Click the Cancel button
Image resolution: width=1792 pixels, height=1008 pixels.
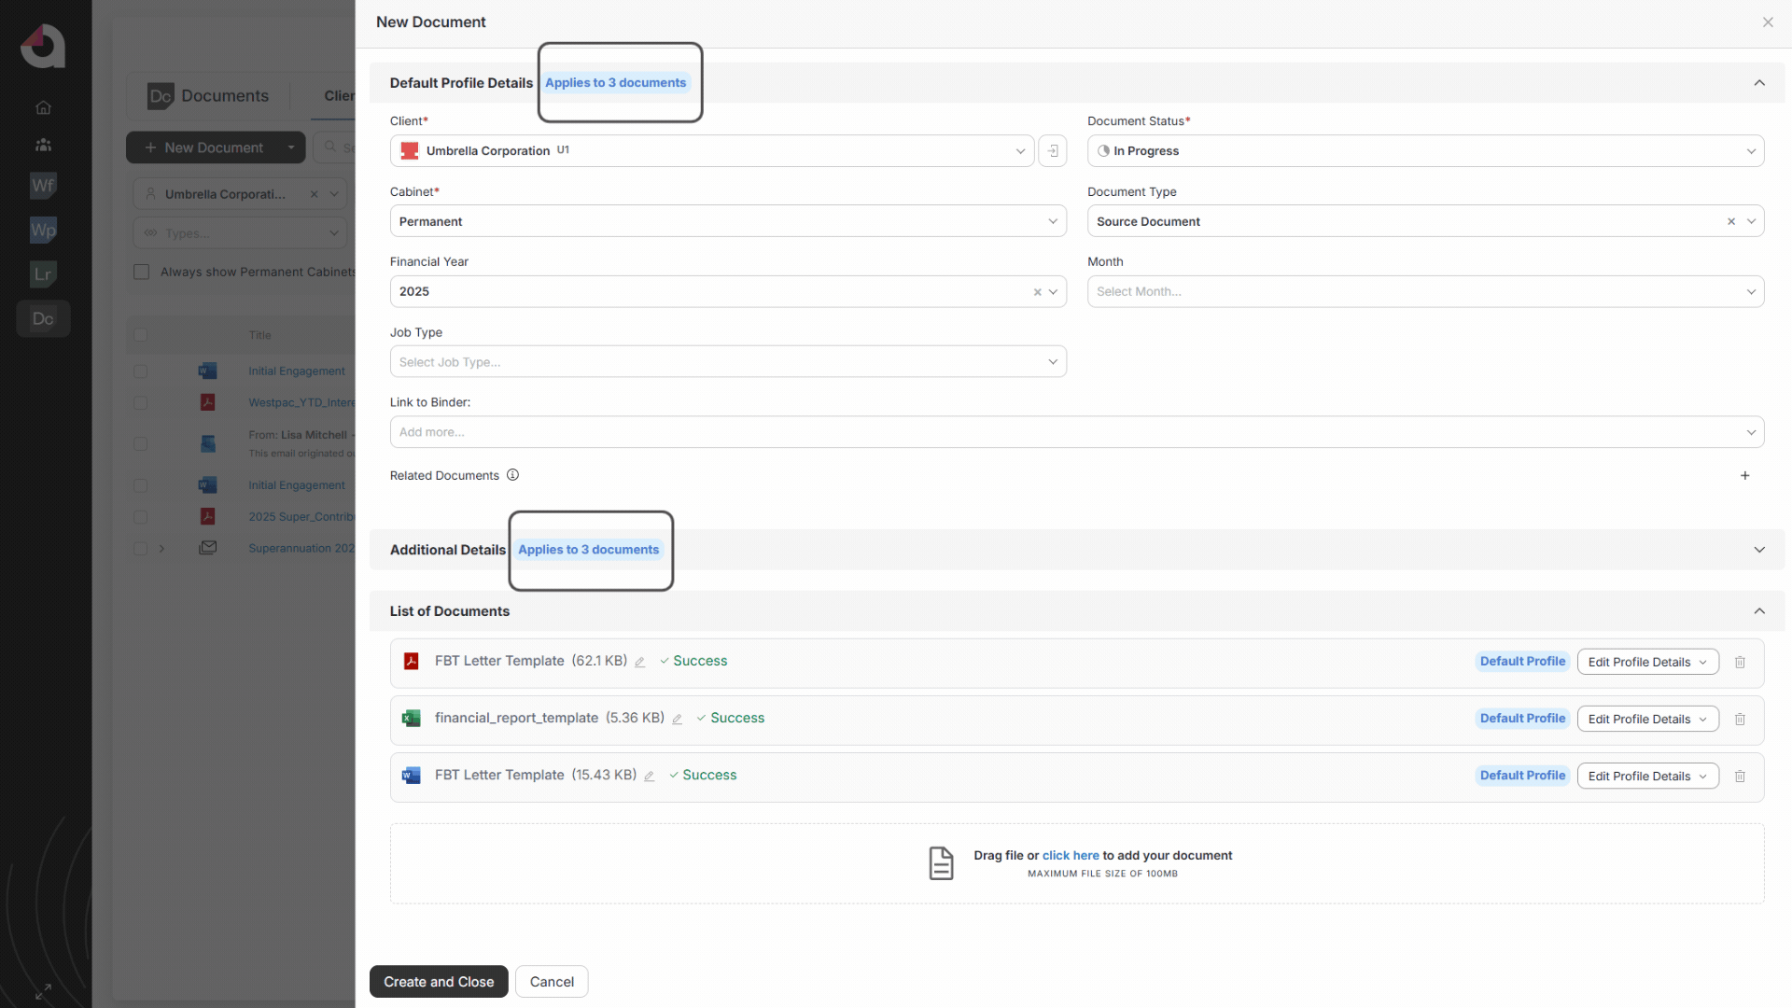click(x=552, y=981)
